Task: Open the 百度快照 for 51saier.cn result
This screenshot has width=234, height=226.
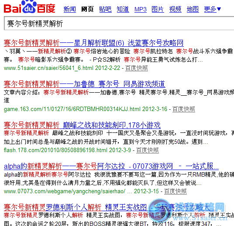Action: click(137, 68)
